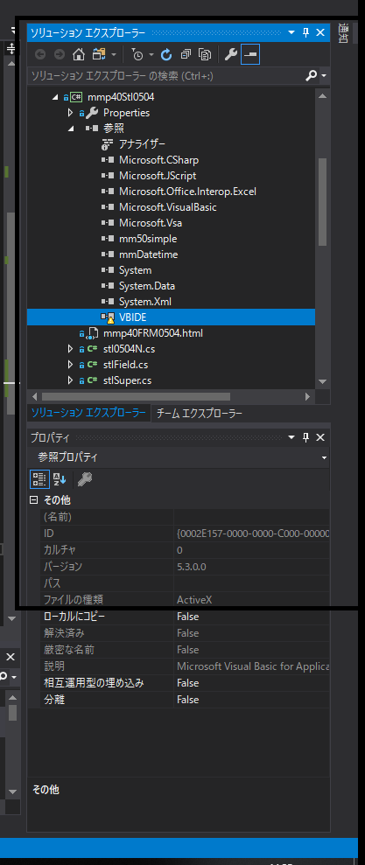Screen dimensions: 365x865
Task: Open the プロパティ window position menu
Action: pyautogui.click(x=291, y=438)
